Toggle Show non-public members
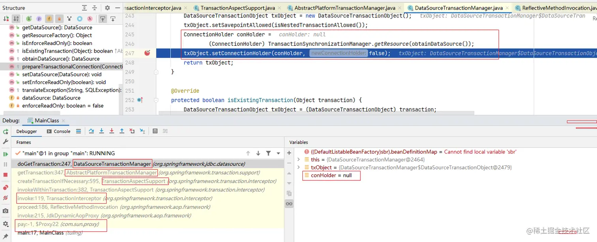Screen dimensions: 597x242 click(x=59, y=19)
